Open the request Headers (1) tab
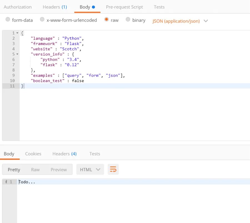Image resolution: width=250 pixels, height=223 pixels. [x=55, y=7]
